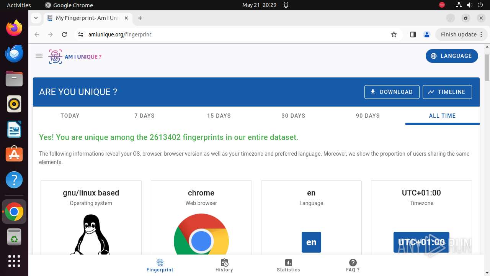The height and width of the screenshot is (276, 490).
Task: Go back in browser history
Action: [x=37, y=34]
